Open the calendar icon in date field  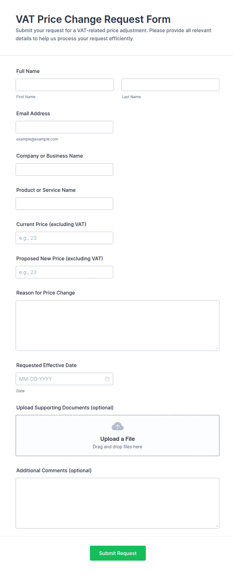pyautogui.click(x=107, y=379)
